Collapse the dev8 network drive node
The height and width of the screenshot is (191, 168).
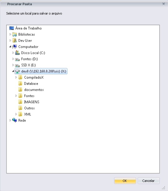(x=13, y=71)
